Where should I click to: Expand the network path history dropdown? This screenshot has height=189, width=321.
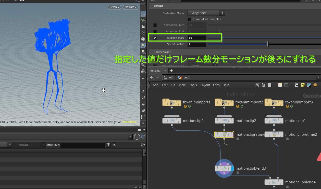pos(318,77)
